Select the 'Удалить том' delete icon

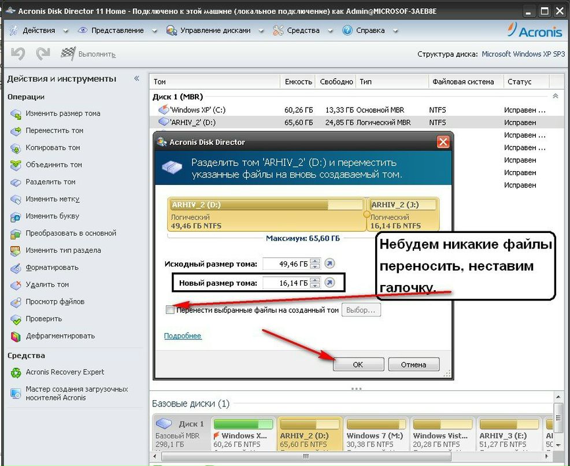pos(16,285)
